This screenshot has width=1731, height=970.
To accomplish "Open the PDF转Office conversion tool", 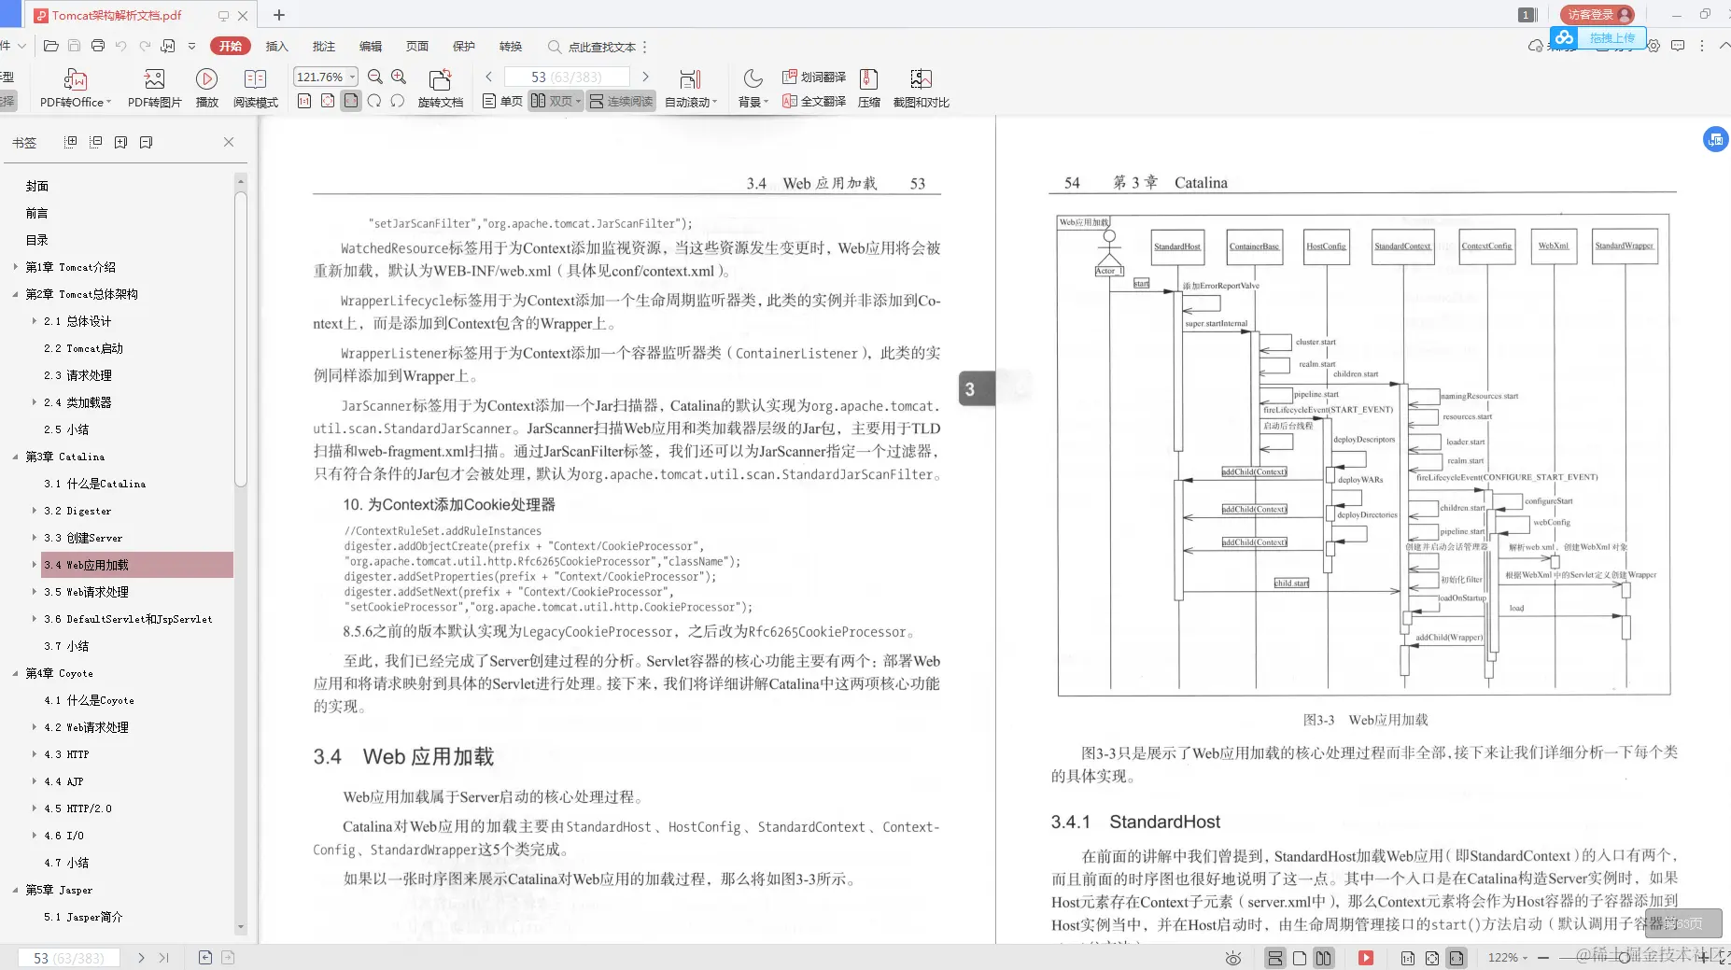I will (x=75, y=89).
